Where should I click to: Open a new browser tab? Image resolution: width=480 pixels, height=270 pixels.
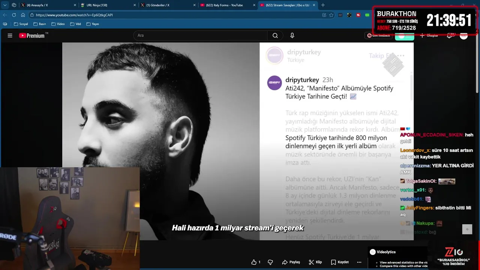(323, 5)
